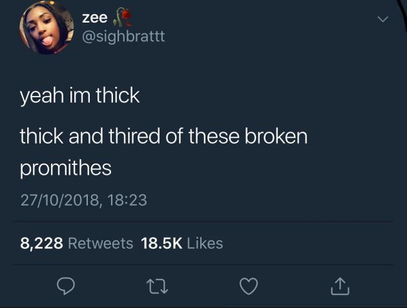Viewport: 407px width, 308px height.
Task: Retweet this post using the arrows icon
Action: click(x=157, y=286)
